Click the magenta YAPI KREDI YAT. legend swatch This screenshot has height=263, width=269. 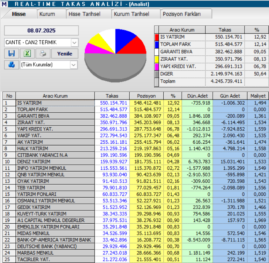tap(157, 66)
